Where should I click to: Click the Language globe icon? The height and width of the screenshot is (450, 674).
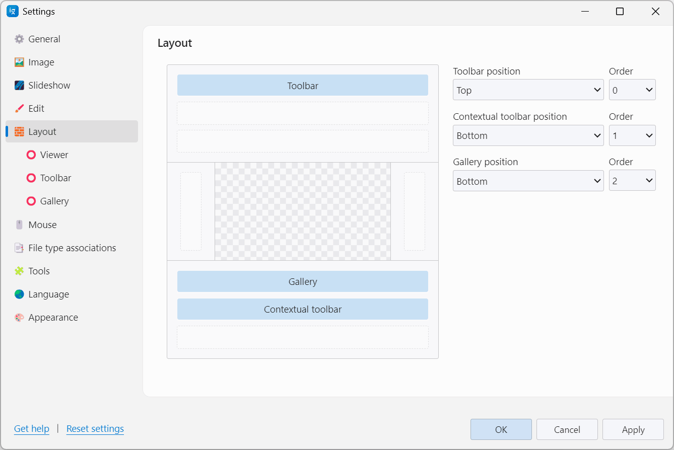pyautogui.click(x=19, y=294)
